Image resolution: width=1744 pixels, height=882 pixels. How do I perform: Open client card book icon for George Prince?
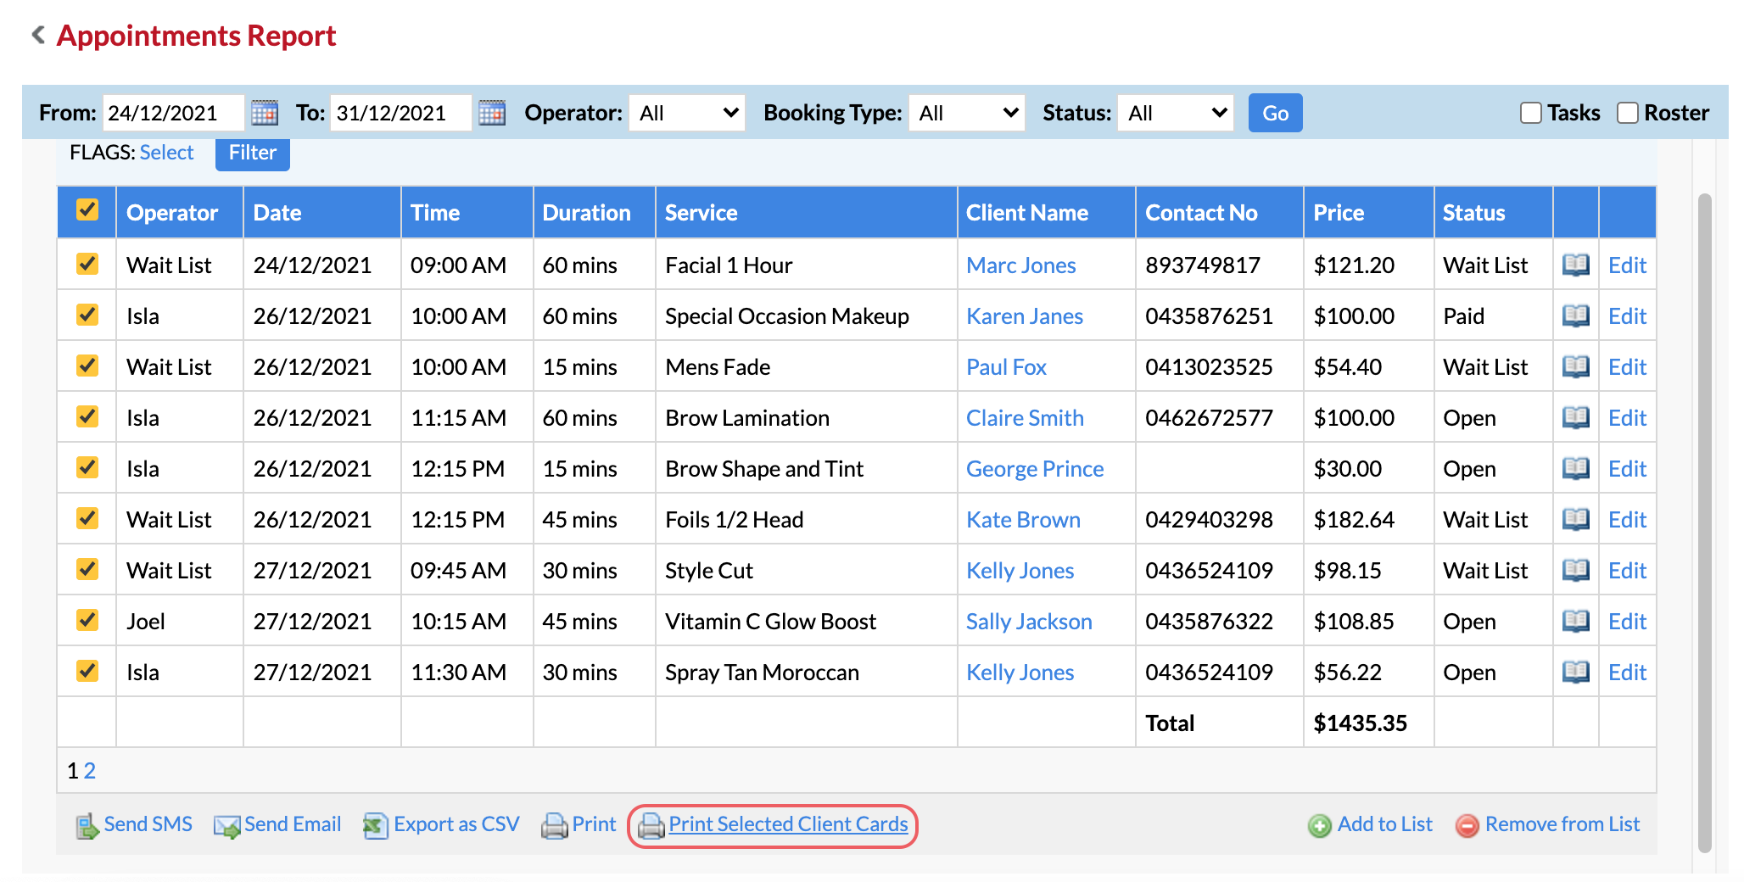pyautogui.click(x=1576, y=468)
